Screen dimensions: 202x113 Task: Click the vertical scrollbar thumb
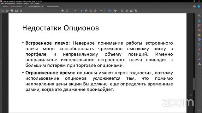pos(194,84)
